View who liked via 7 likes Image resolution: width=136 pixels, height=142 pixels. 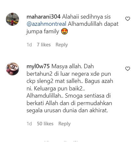click(44, 45)
